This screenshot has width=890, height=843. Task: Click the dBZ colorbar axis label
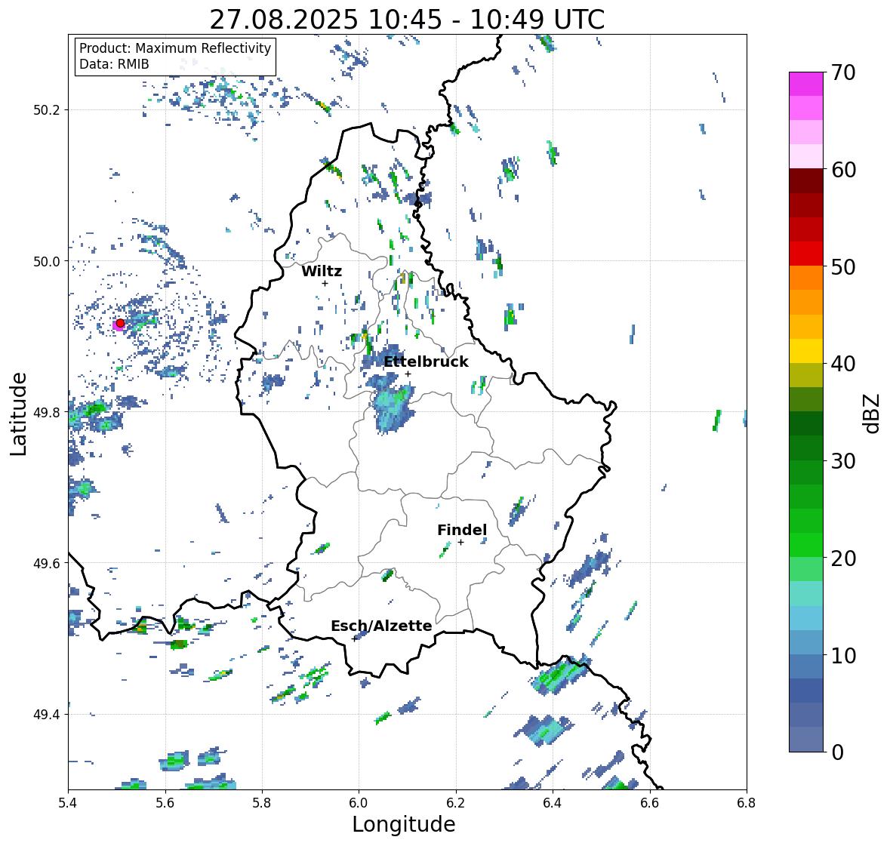(x=873, y=414)
